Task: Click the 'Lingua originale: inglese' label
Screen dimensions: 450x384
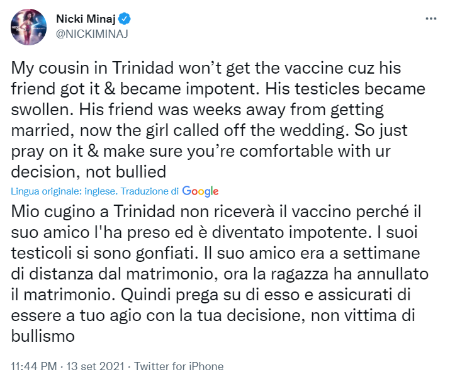Action: pyautogui.click(x=64, y=191)
